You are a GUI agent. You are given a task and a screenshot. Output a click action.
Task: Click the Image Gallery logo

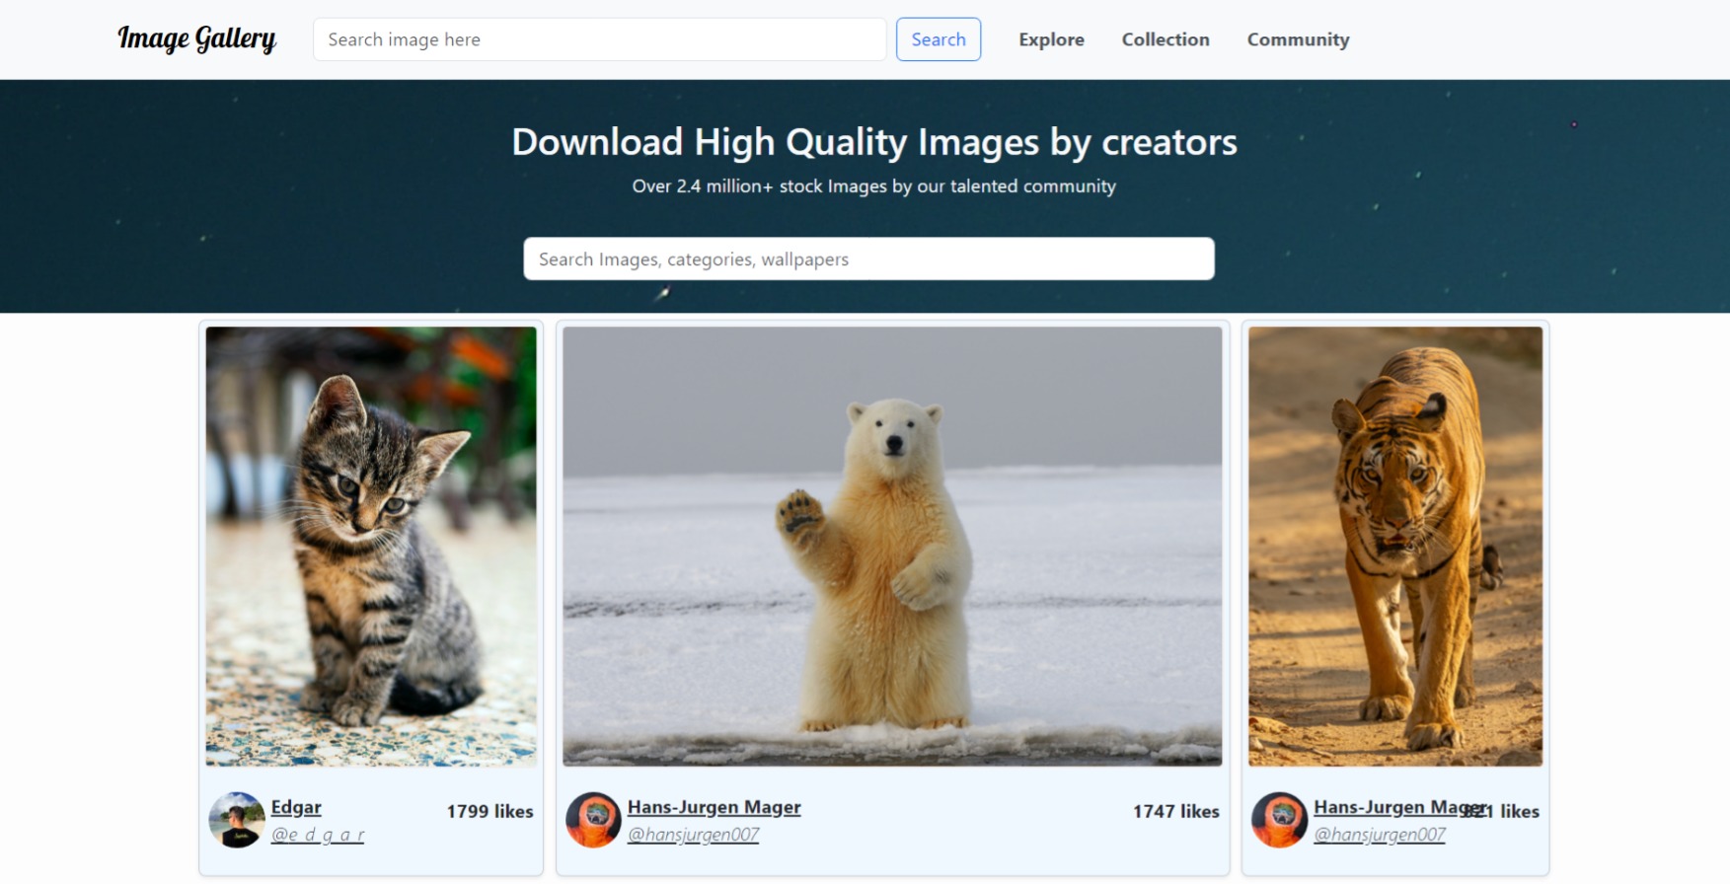point(196,38)
